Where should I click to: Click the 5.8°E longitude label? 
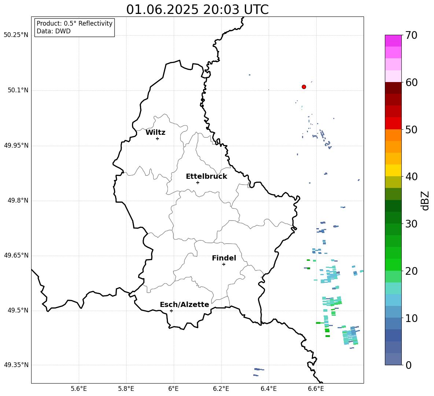[126, 389]
